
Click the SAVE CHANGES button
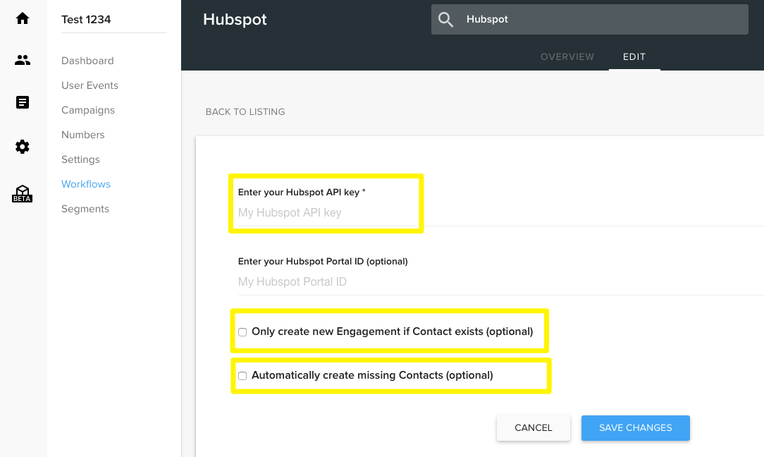tap(635, 428)
